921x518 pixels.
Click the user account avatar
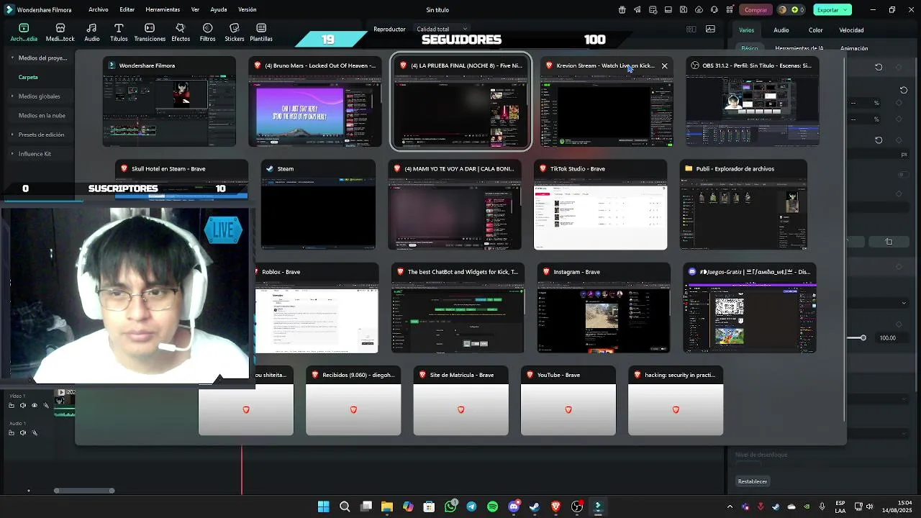tap(783, 9)
